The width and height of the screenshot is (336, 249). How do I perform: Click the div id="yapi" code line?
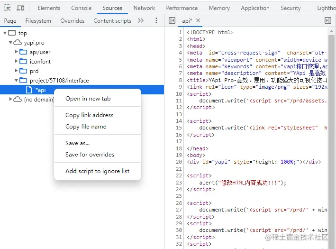click(x=254, y=162)
